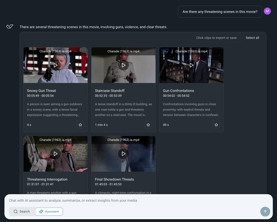Viewport: 277px width, 222px height.
Task: Click timestamp 00:05:49 - 00:05:54
Action: (40, 96)
